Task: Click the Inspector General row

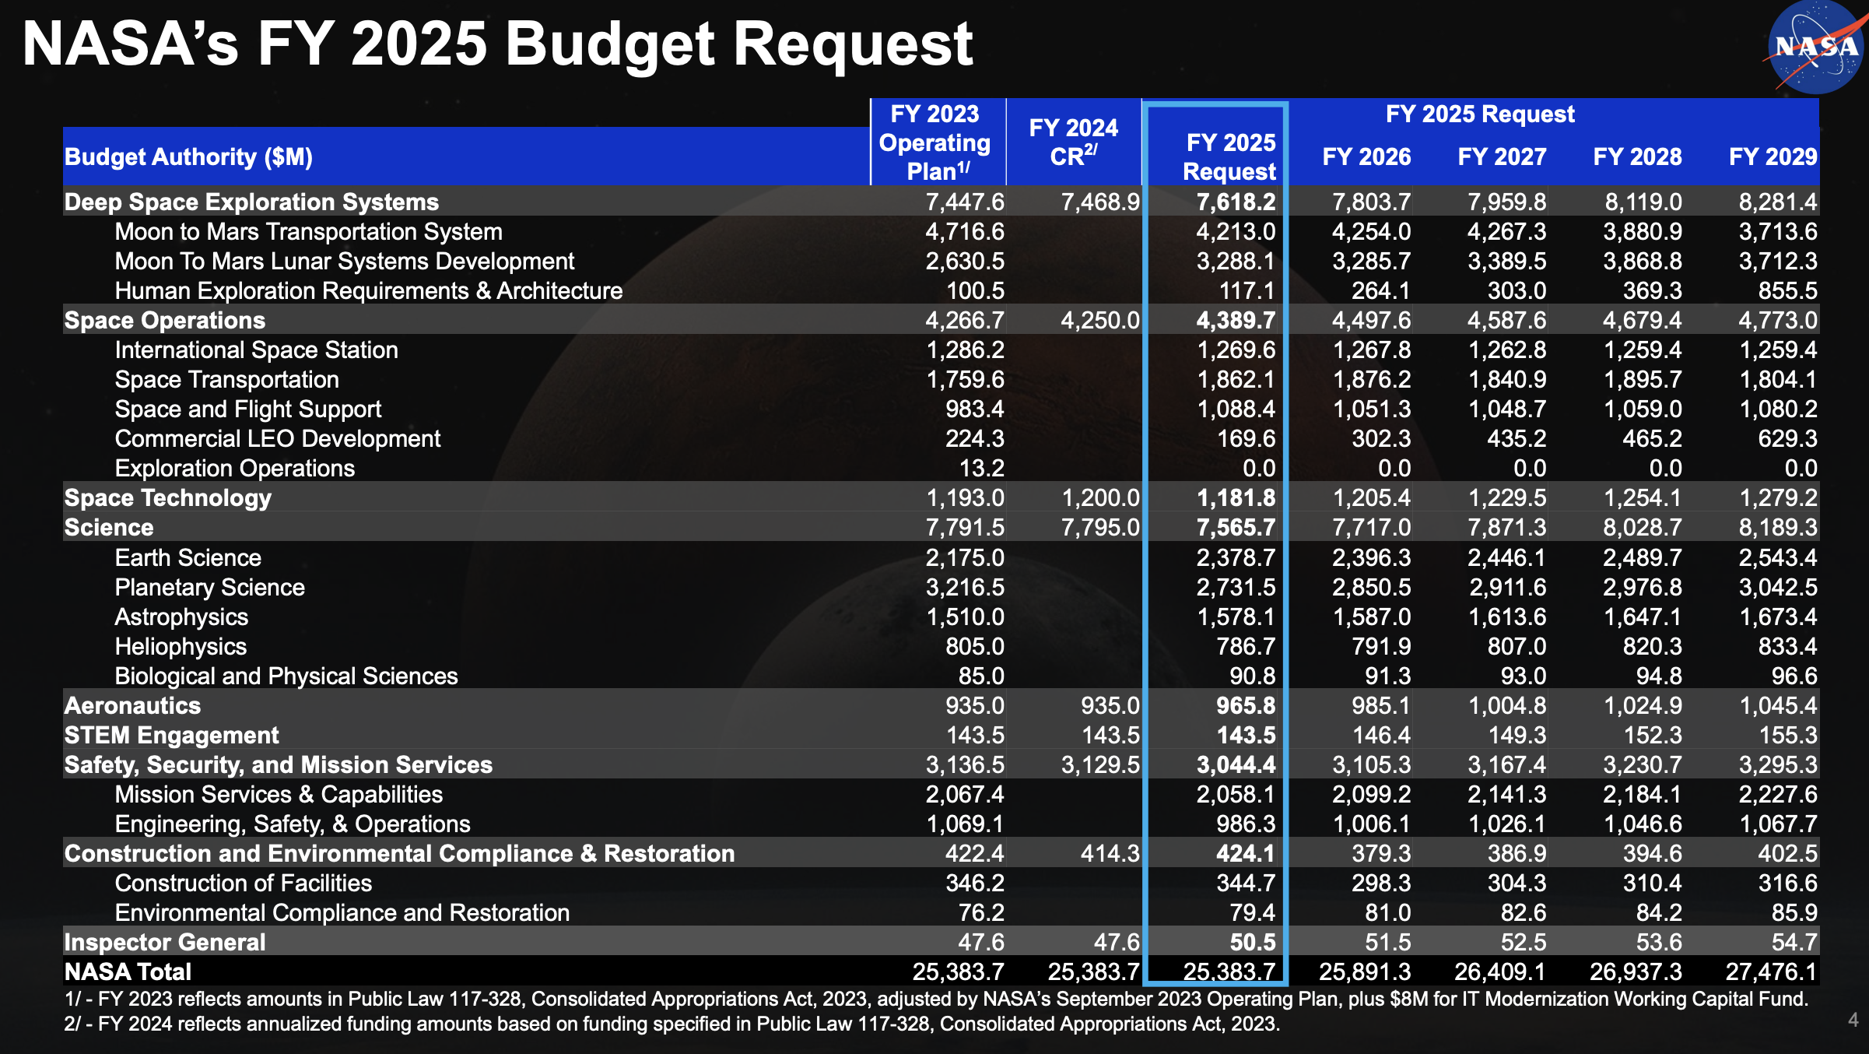Action: tap(164, 942)
